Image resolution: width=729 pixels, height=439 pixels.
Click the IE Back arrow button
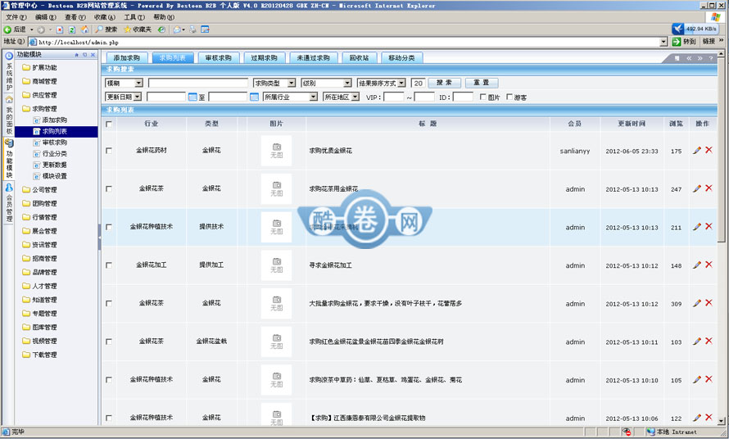coord(8,29)
